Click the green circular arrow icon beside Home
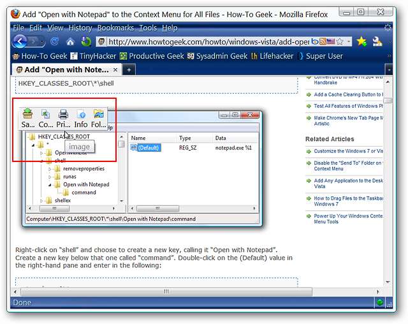The height and width of the screenshot is (324, 408). click(x=86, y=41)
